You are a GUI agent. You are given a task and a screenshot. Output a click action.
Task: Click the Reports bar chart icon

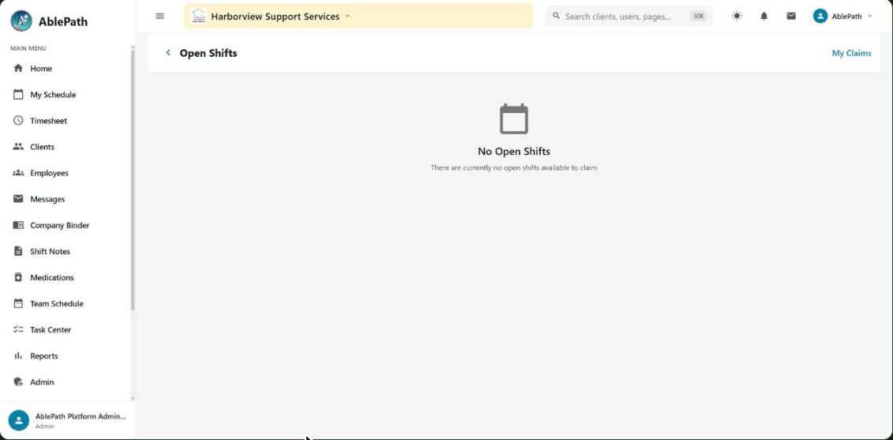(x=18, y=355)
